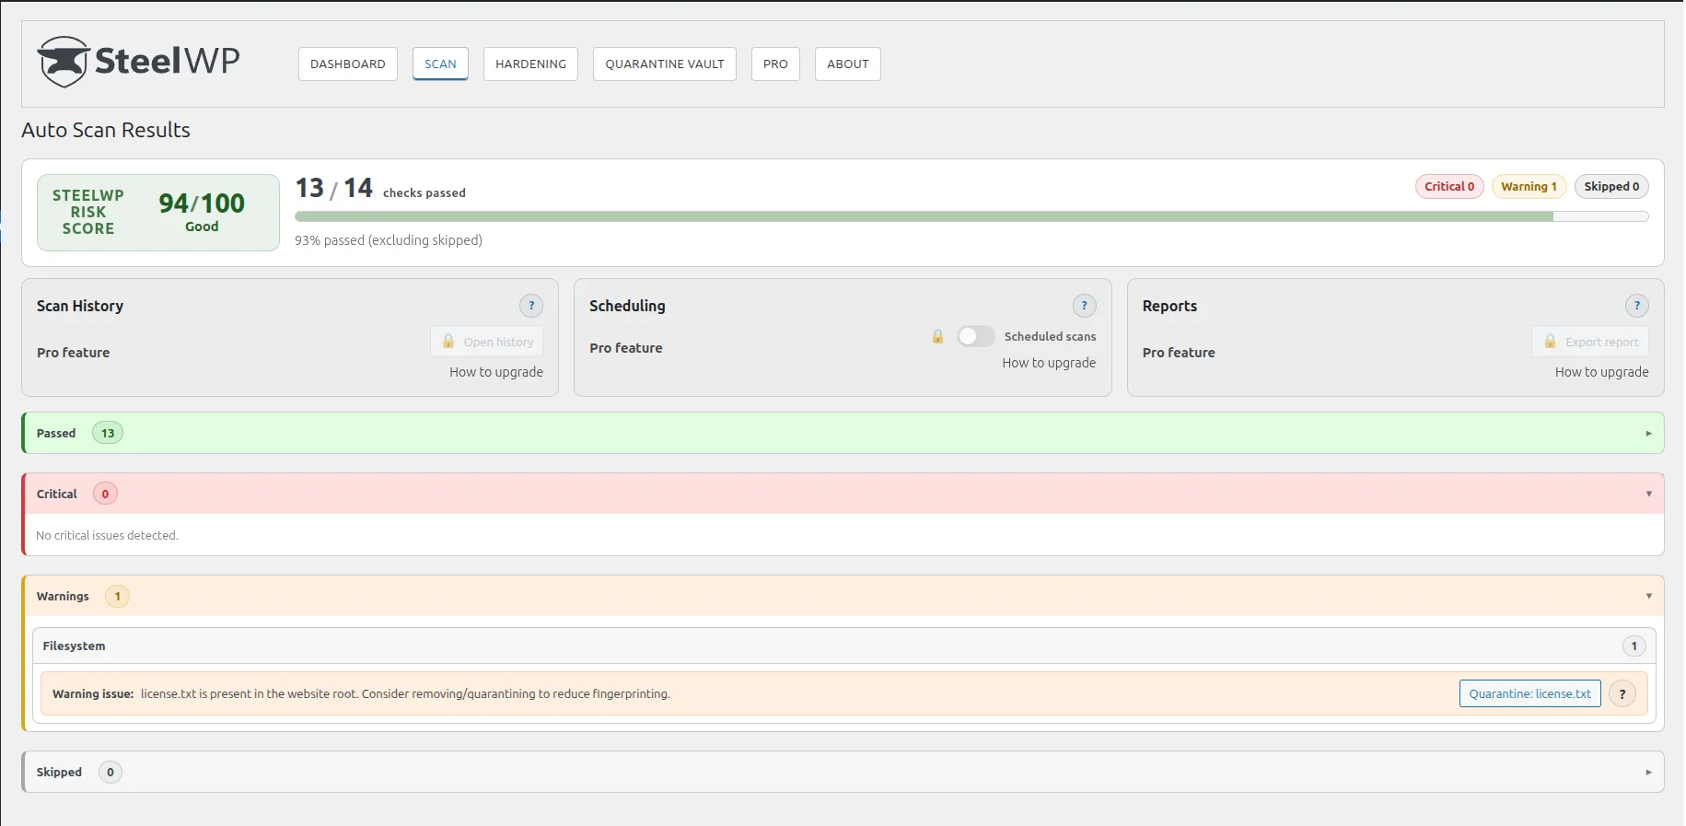The height and width of the screenshot is (826, 1686).
Task: Open the About tab
Action: (x=848, y=64)
